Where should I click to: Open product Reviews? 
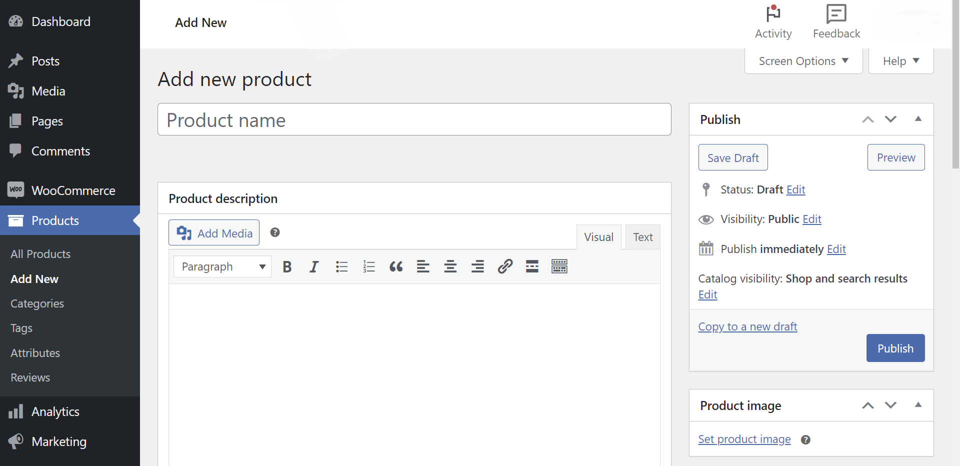point(30,377)
